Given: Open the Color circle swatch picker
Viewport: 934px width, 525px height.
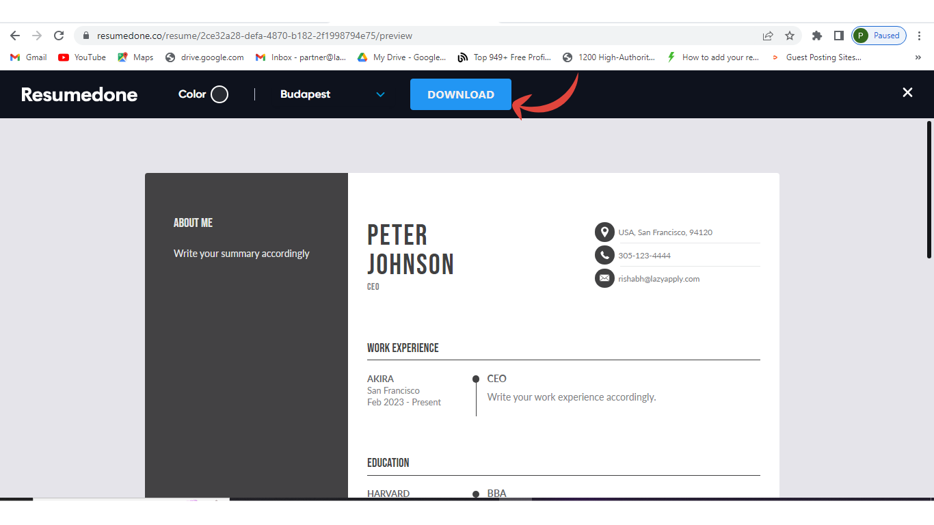Looking at the screenshot, I should tap(219, 94).
